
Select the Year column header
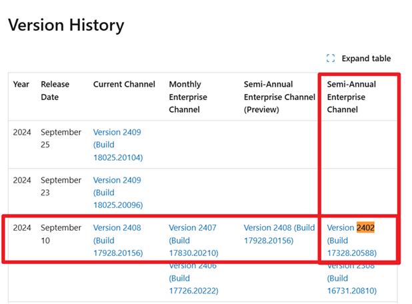tap(21, 85)
